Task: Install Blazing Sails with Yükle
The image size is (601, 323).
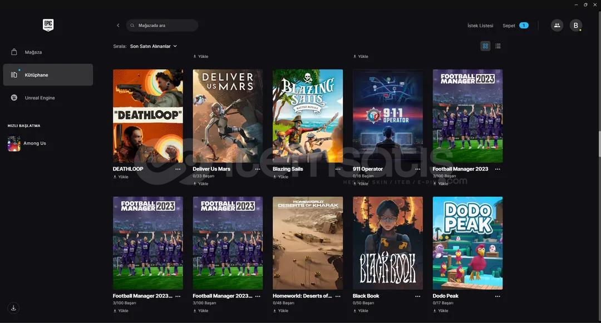Action: (281, 177)
